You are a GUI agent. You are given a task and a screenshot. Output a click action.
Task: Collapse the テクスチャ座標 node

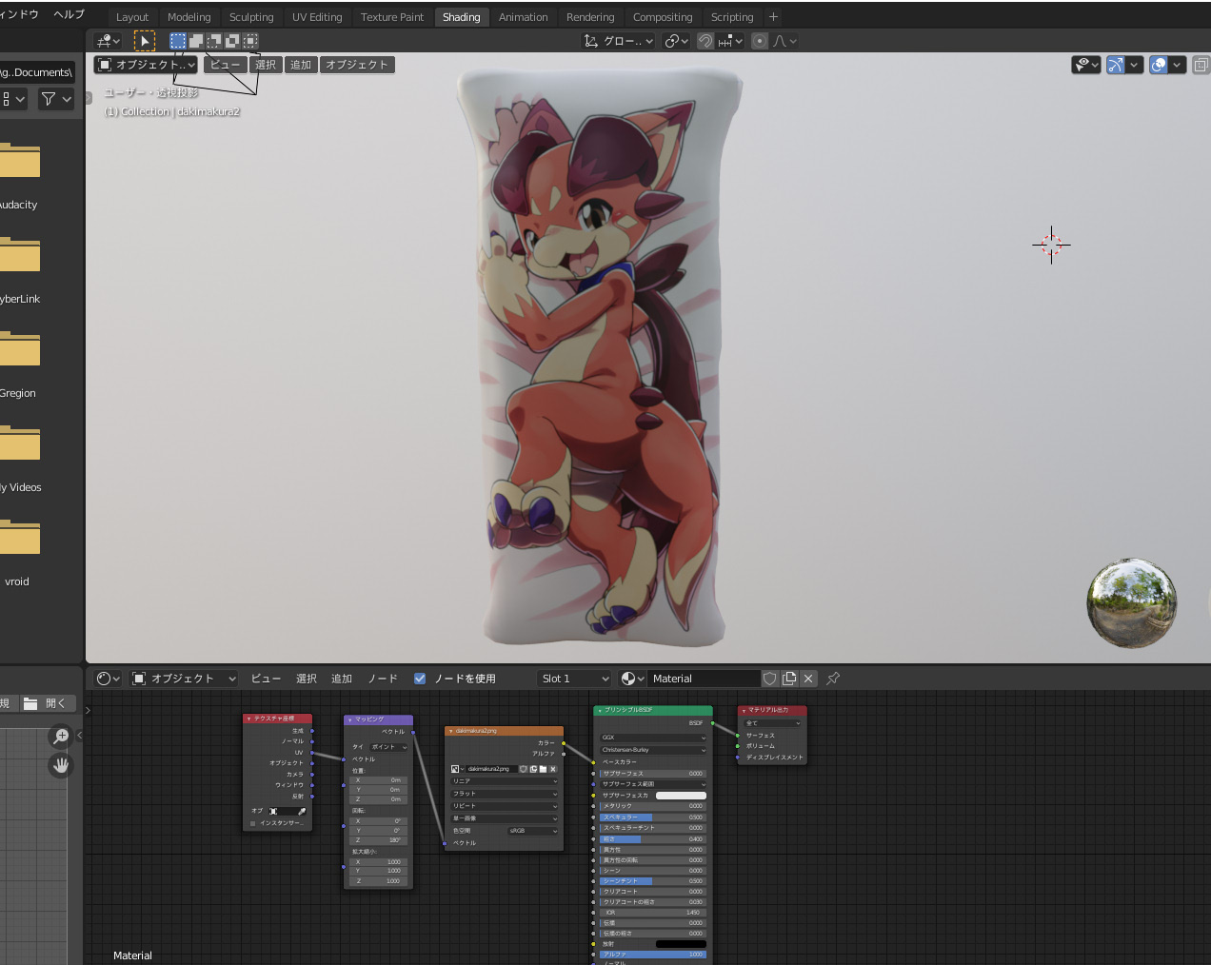tap(248, 719)
